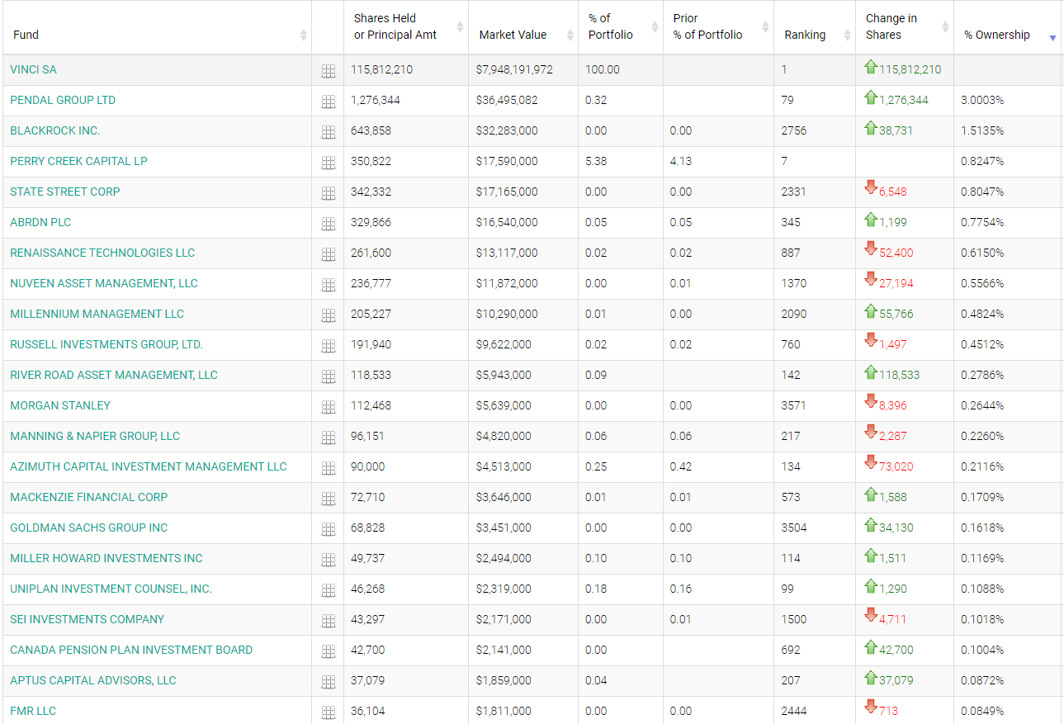Open the grid icon in NUVEEN ASSET MANAGEMENT row

pyautogui.click(x=328, y=286)
